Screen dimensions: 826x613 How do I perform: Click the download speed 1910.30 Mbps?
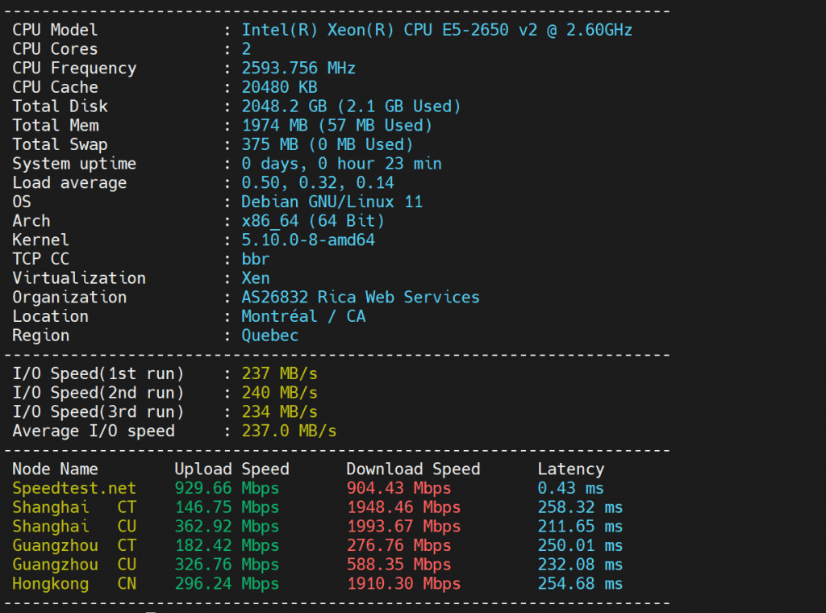pos(403,583)
